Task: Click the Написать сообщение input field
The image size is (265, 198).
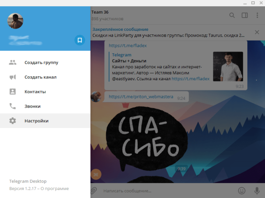Action: [163, 191]
